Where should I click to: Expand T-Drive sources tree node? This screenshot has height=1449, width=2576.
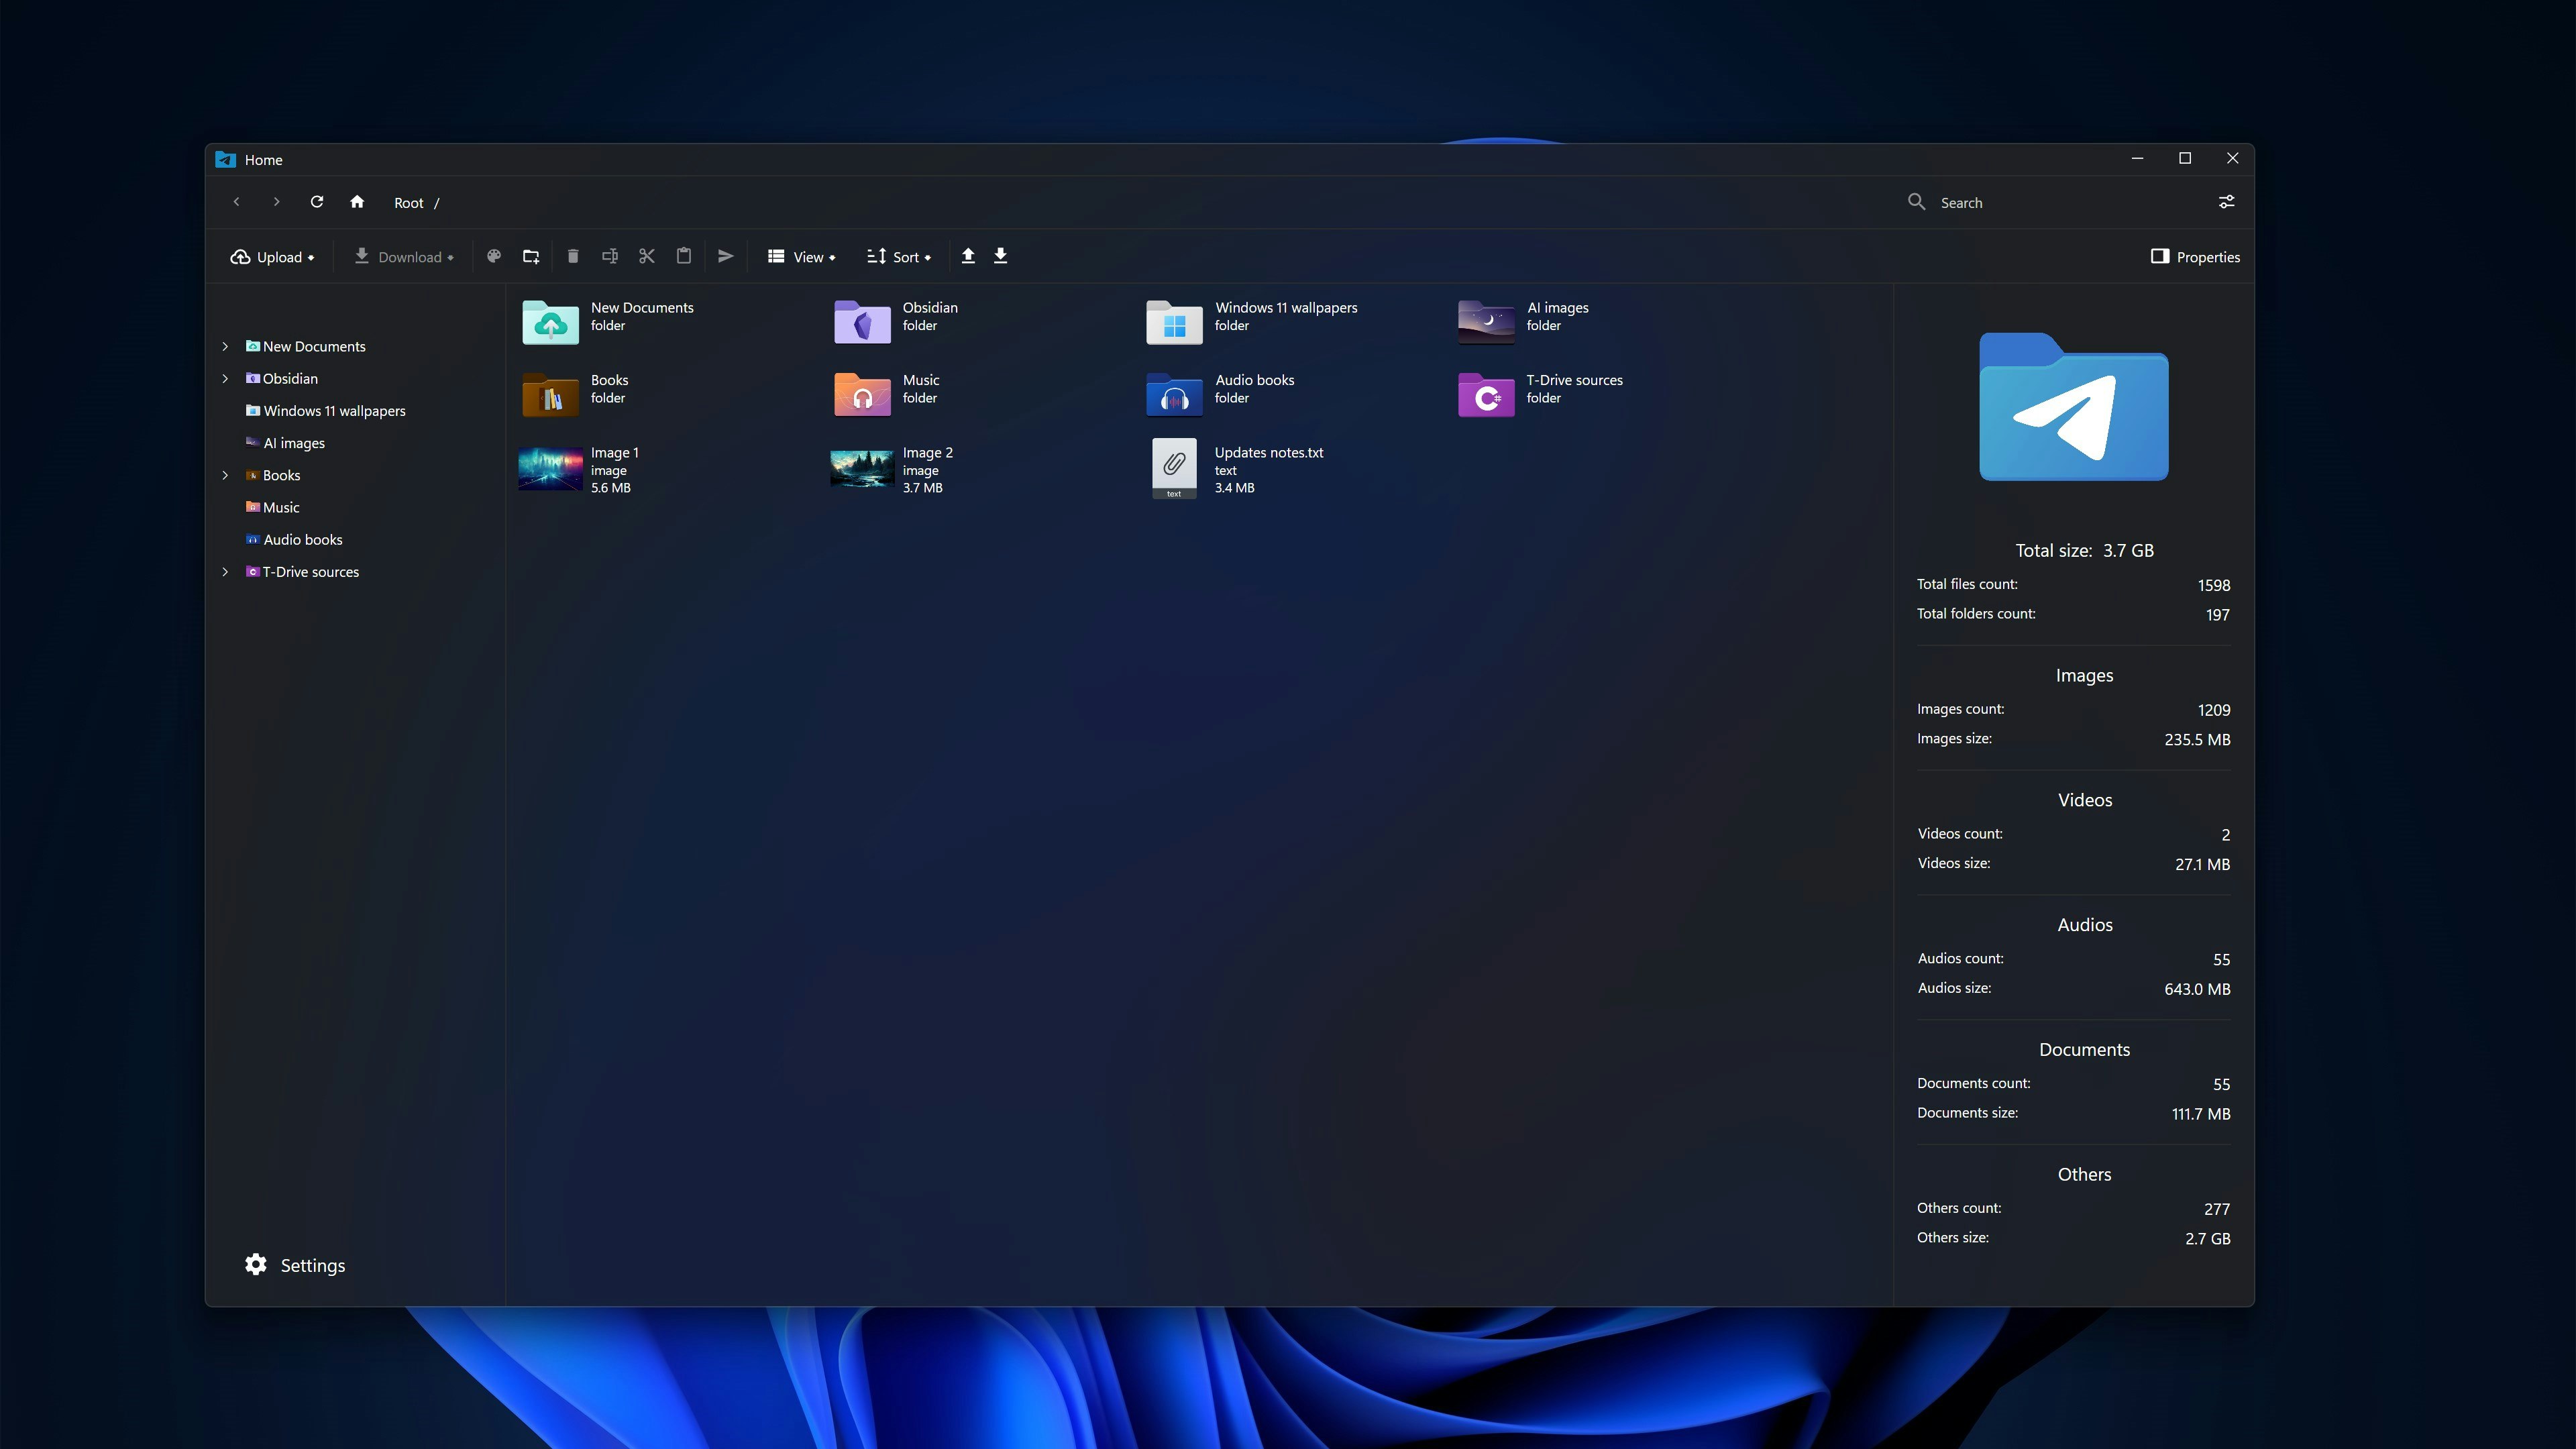225,572
